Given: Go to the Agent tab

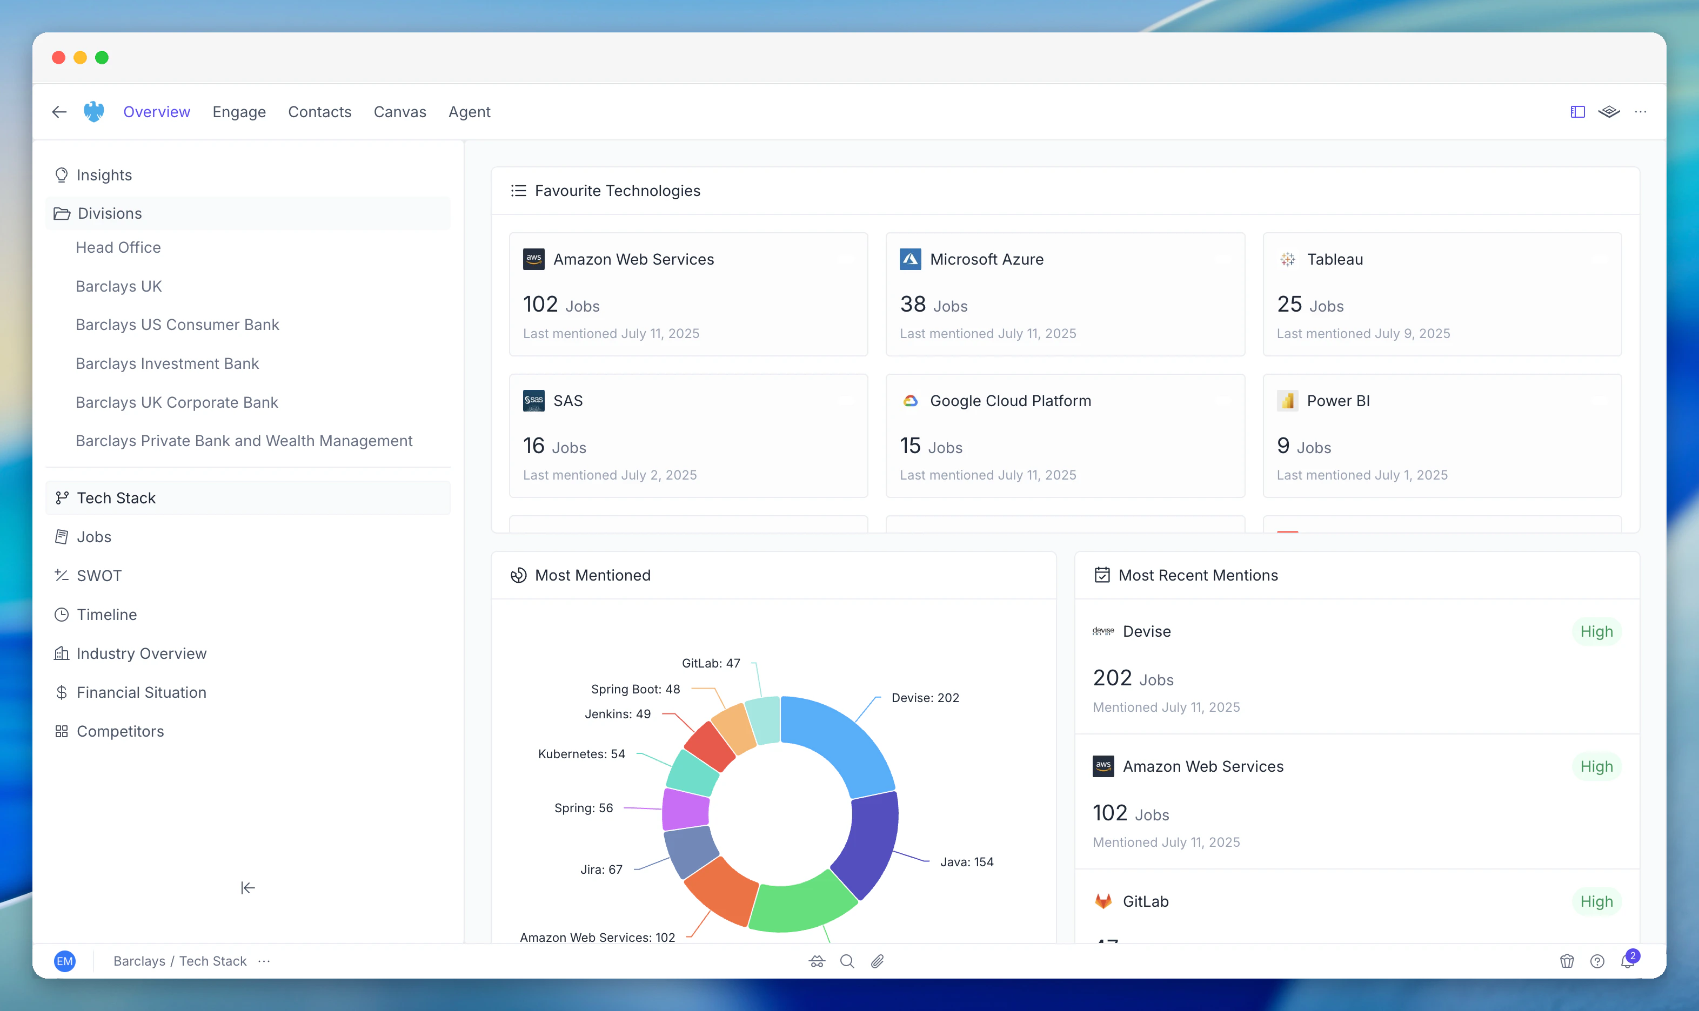Looking at the screenshot, I should coord(470,112).
